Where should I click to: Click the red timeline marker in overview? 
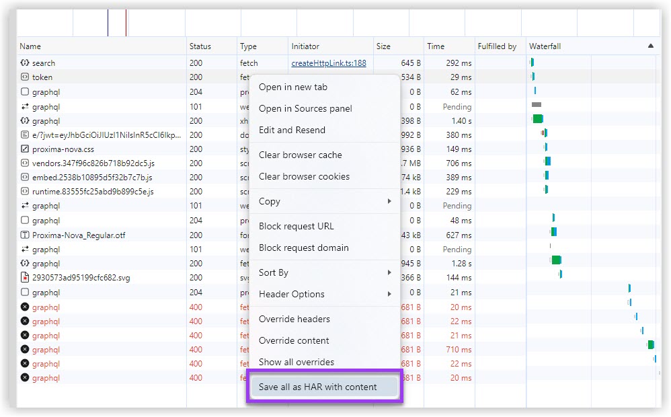[126, 23]
